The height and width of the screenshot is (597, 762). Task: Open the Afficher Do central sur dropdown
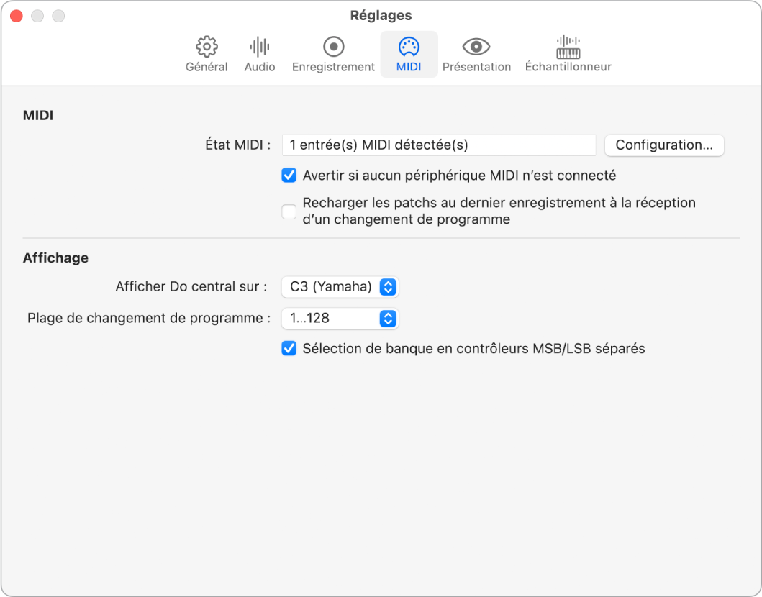pyautogui.click(x=340, y=287)
